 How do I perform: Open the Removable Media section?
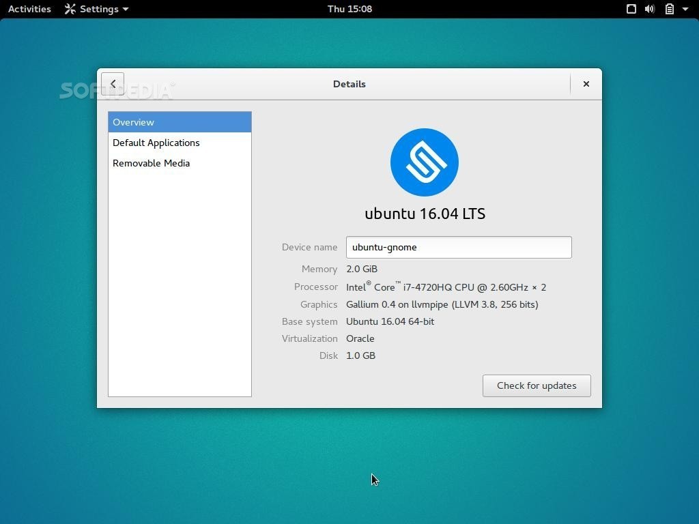[152, 163]
